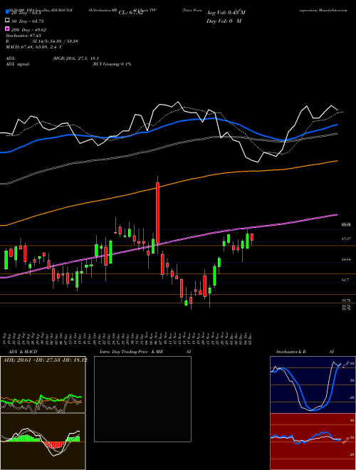Click the MACD values line in header
This screenshot has width=356, height=470.
click(34, 47)
